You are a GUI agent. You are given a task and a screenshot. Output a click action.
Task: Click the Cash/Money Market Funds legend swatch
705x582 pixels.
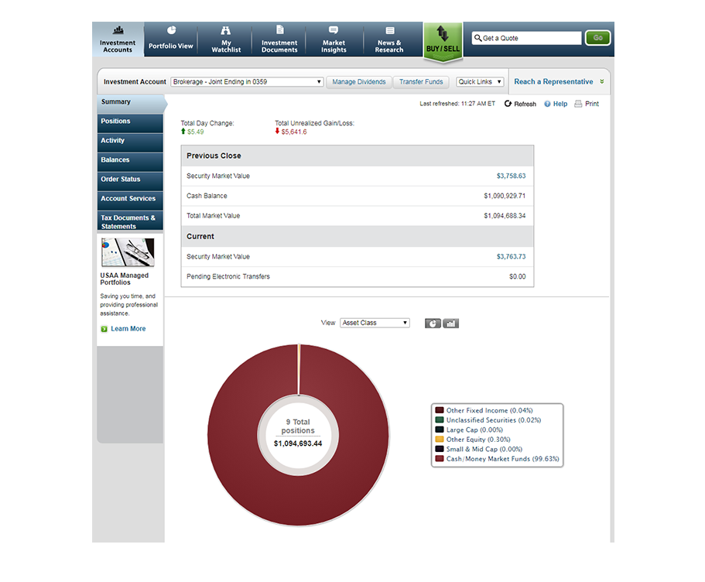[x=440, y=459]
